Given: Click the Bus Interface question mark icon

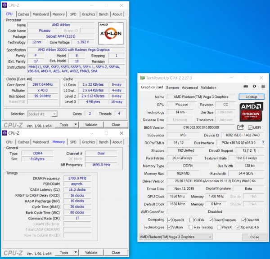Looking at the screenshot, I should [263, 143].
